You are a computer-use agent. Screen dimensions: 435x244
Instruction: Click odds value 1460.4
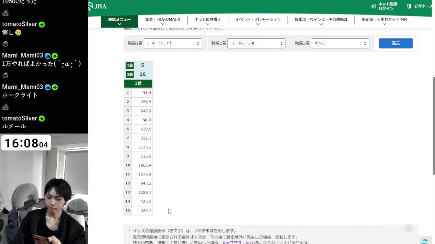(145, 165)
